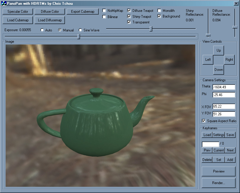Uncheck the Square Aspect Ratio option
240x193 pixels.
(204, 121)
